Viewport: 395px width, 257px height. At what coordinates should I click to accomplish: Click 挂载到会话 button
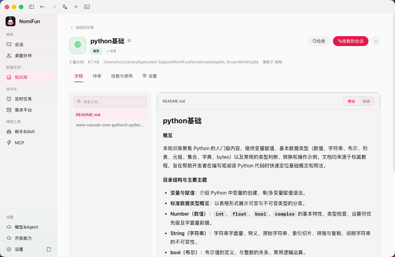351,41
